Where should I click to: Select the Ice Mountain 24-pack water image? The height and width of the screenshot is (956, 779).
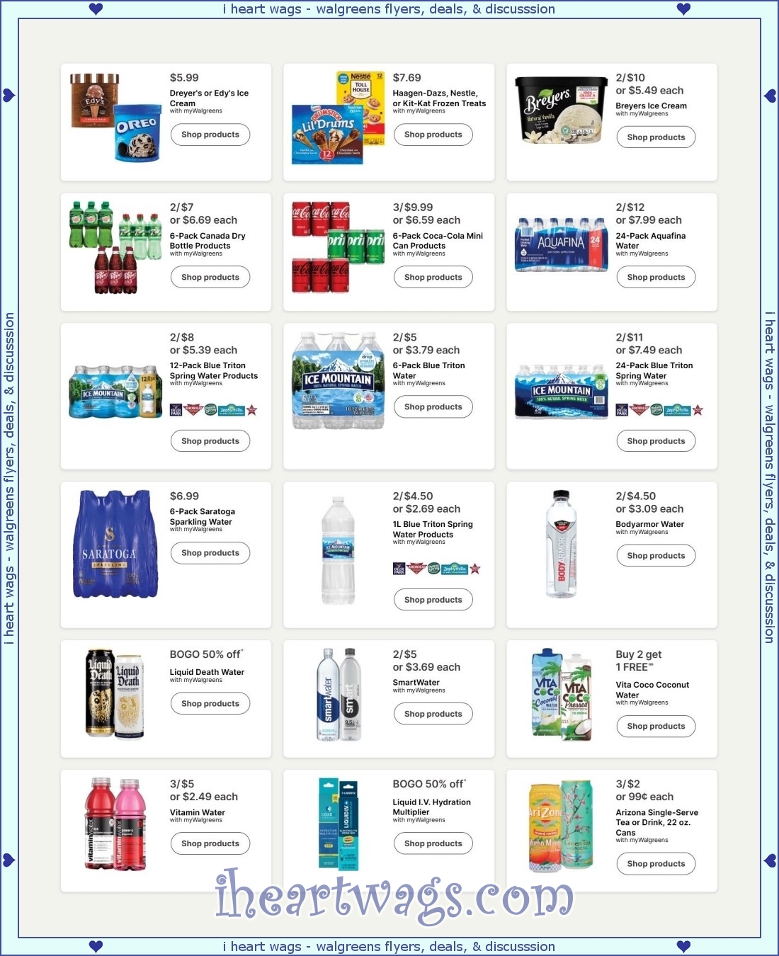pyautogui.click(x=561, y=392)
